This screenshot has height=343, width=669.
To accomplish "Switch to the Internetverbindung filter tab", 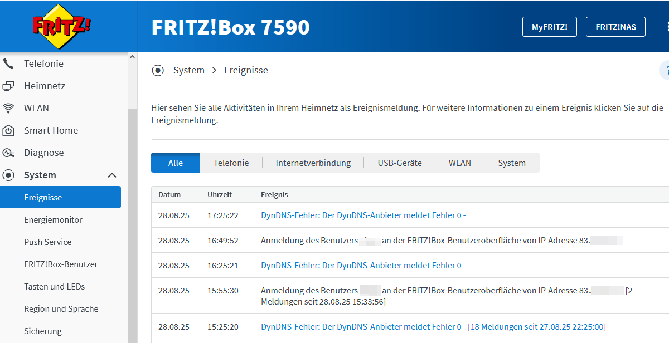I will (x=313, y=163).
